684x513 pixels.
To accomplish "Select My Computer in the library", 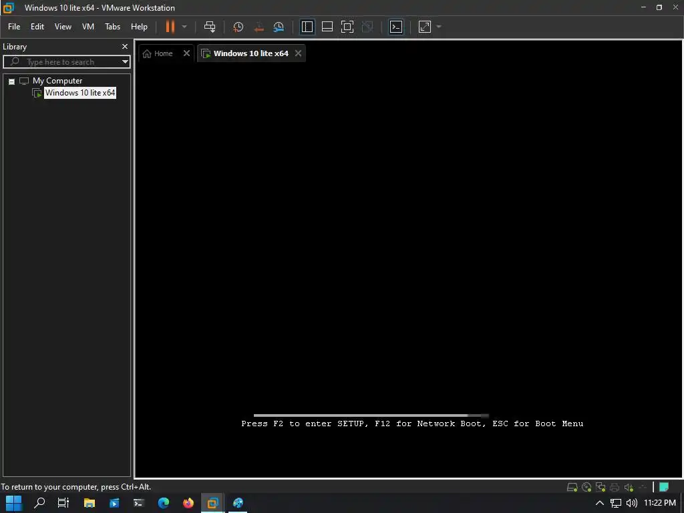I will (x=57, y=81).
